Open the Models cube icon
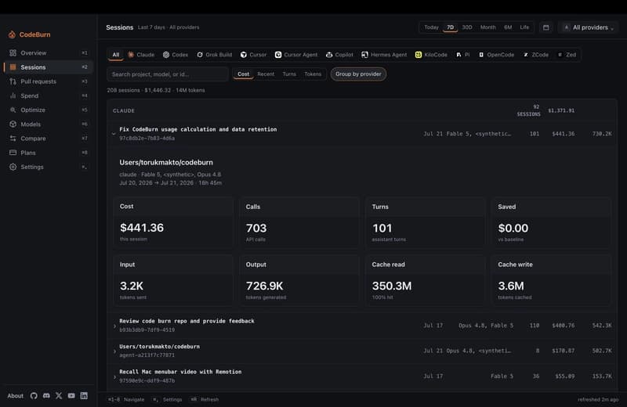This screenshot has height=407, width=627. pos(13,124)
